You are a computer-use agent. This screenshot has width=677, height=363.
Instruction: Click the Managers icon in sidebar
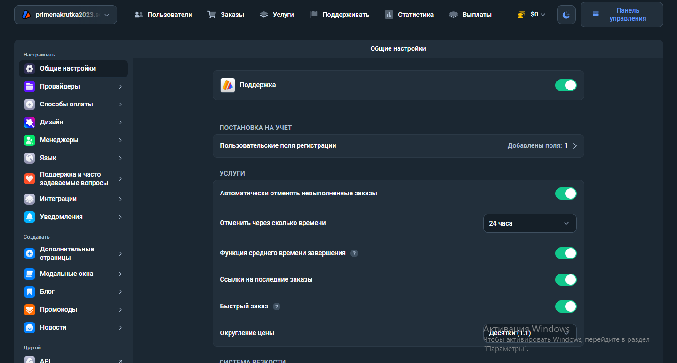click(30, 140)
